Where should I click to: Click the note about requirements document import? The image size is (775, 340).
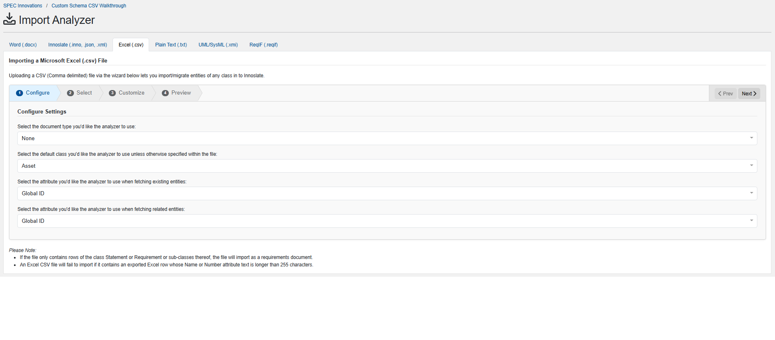pos(166,257)
